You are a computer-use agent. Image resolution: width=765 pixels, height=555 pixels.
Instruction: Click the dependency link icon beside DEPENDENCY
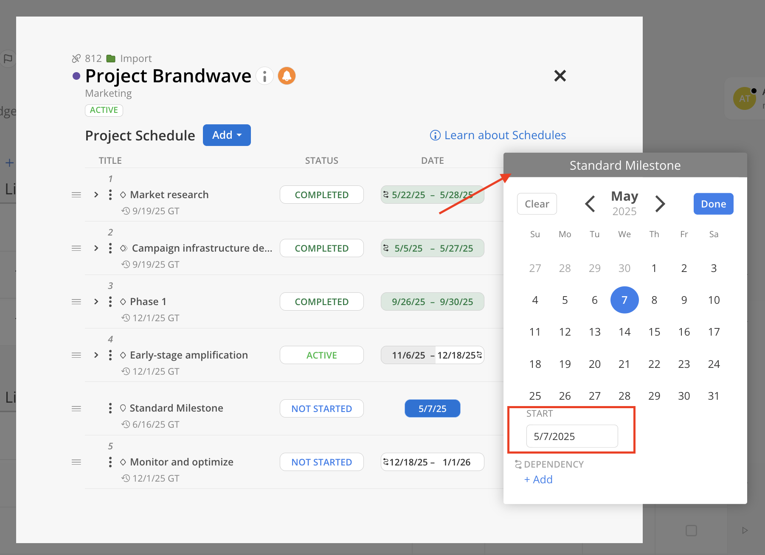point(518,465)
